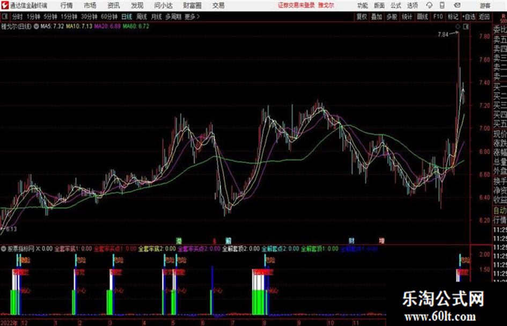Select the 多周期 multi-period tab
The width and height of the screenshot is (507, 326).
pos(173,17)
